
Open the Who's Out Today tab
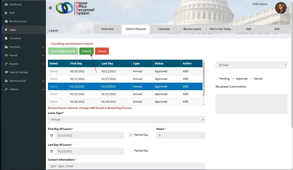(220, 29)
